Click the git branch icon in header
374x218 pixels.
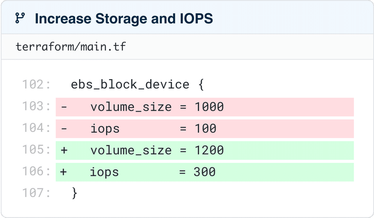tap(20, 18)
